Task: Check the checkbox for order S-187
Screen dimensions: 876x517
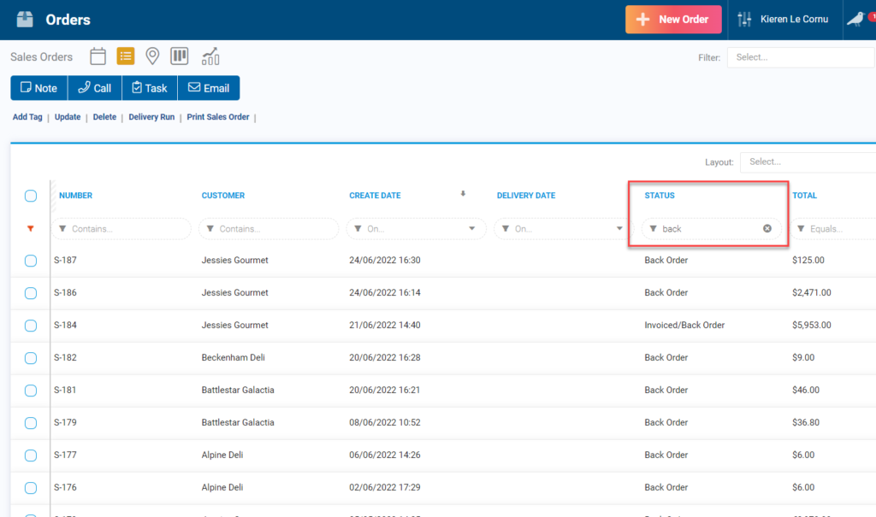Action: pyautogui.click(x=30, y=261)
